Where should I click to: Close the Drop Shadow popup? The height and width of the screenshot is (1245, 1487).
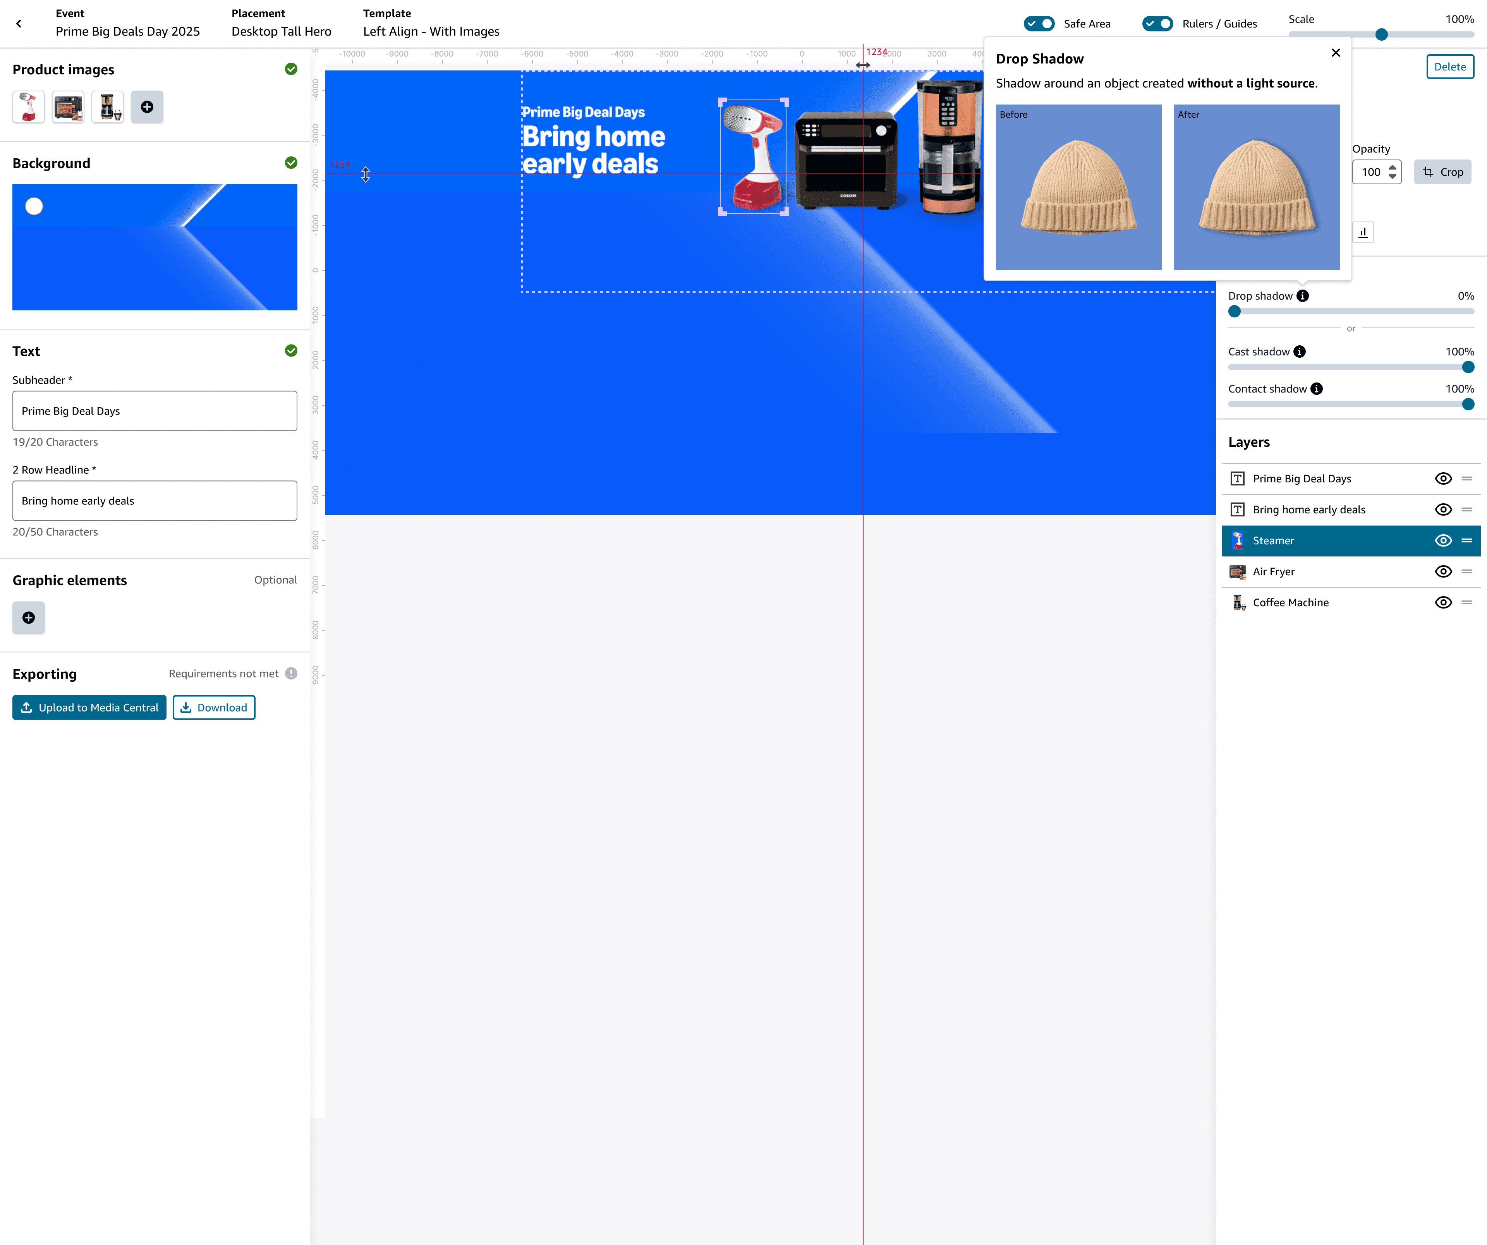[x=1336, y=52]
